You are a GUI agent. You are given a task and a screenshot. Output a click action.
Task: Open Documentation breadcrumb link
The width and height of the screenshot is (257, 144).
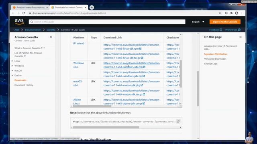click(x=33, y=30)
